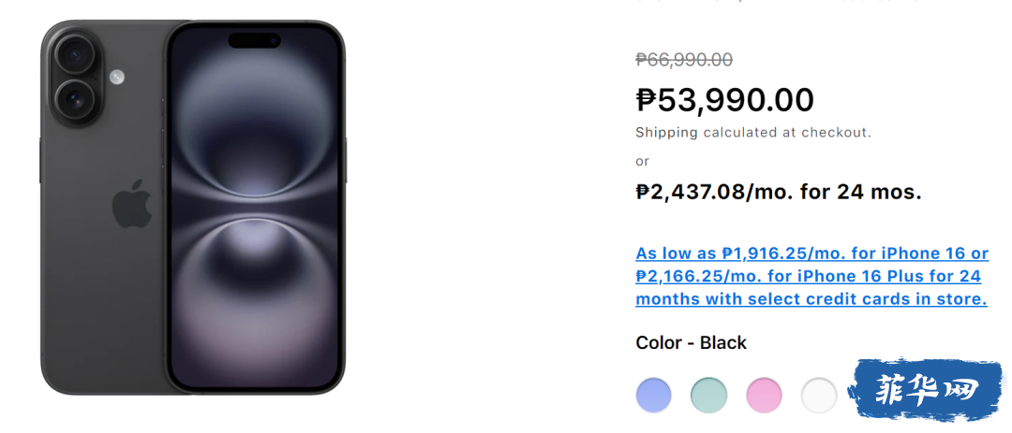
Task: Select the white color swatch
Action: point(819,395)
